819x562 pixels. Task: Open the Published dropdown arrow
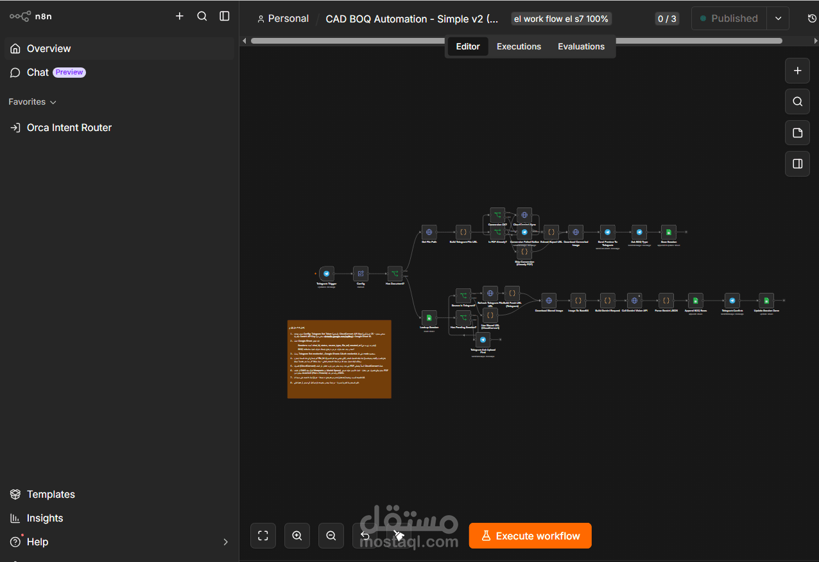point(778,19)
